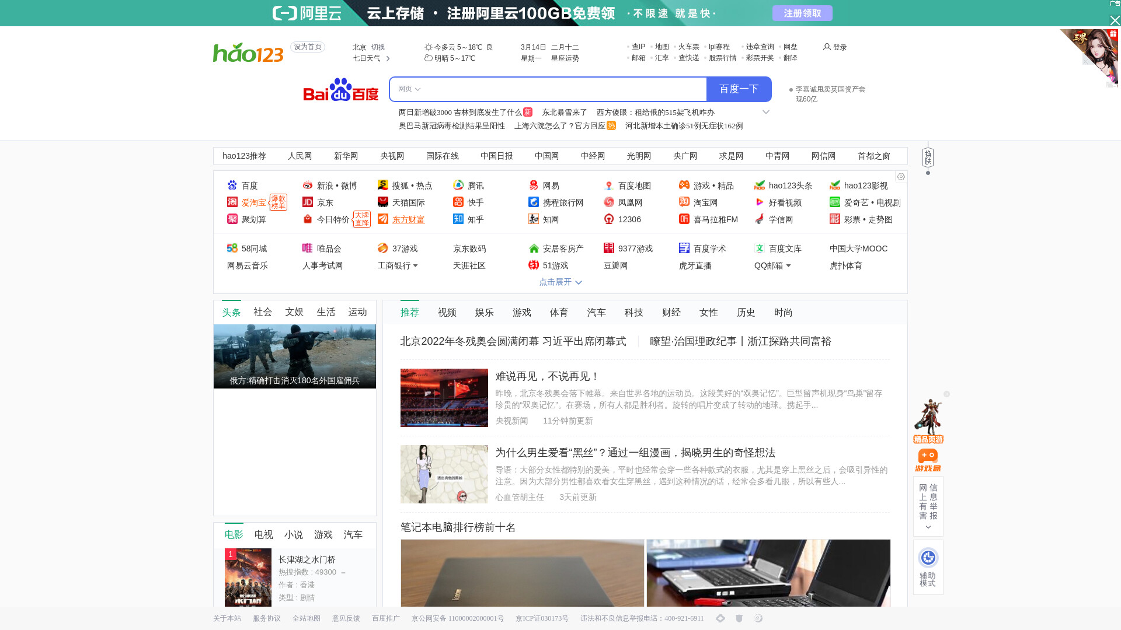Open the 辅助模式 accessibility icon

click(x=928, y=558)
